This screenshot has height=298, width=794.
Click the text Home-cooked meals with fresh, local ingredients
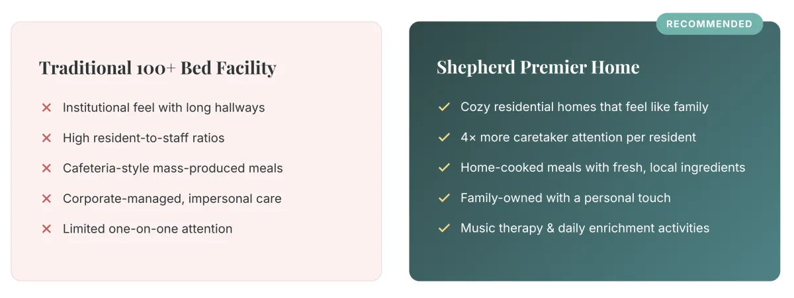click(603, 168)
